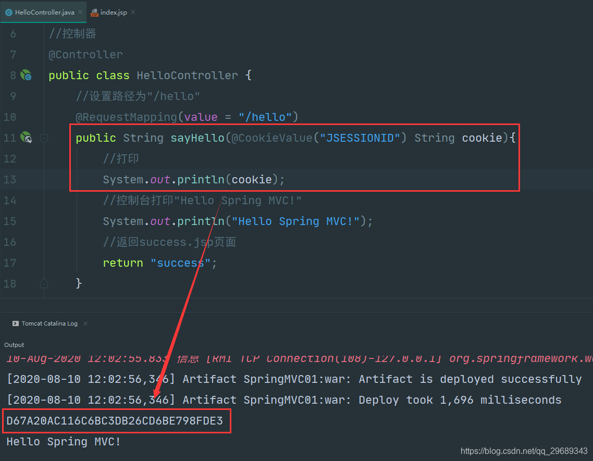Collapse the sayHello method at line 11
The height and width of the screenshot is (461, 593).
(44, 138)
